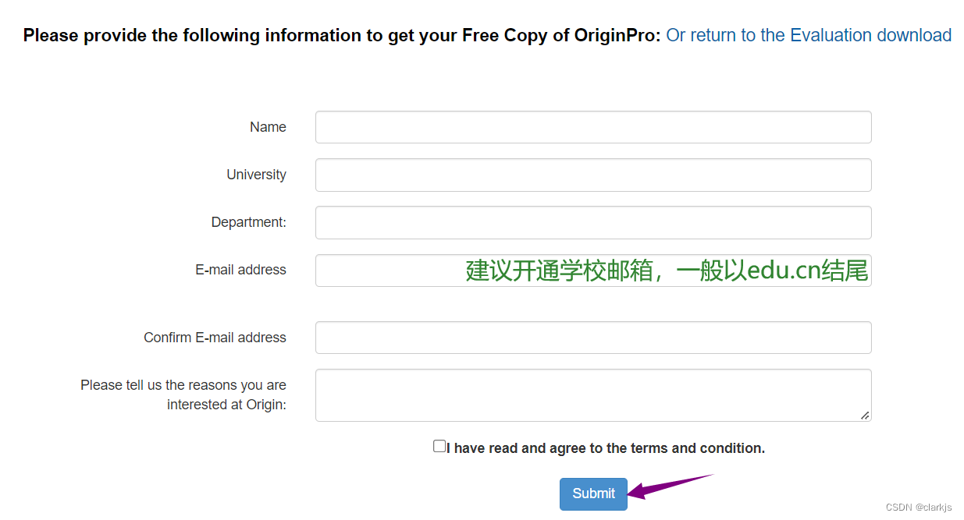The width and height of the screenshot is (964, 520).
Task: Click the blue Submit button near the arrow
Action: 593,493
